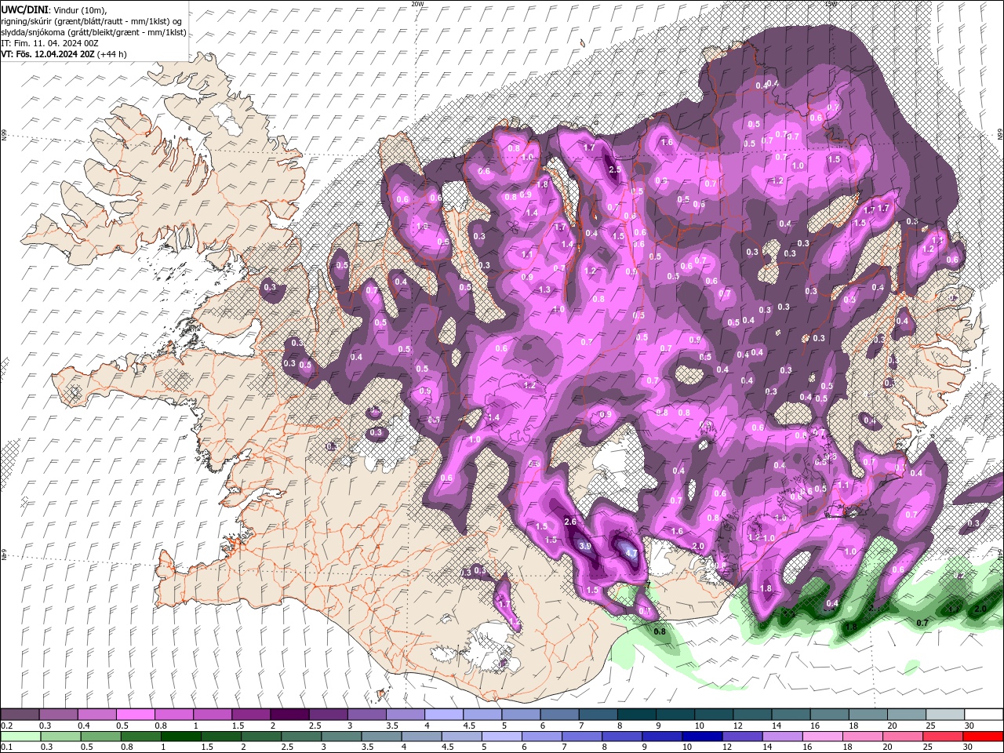Viewport: 1004px width, 753px height.
Task: Pick the upper legend swatch labeled 0.2
Action: 20,715
